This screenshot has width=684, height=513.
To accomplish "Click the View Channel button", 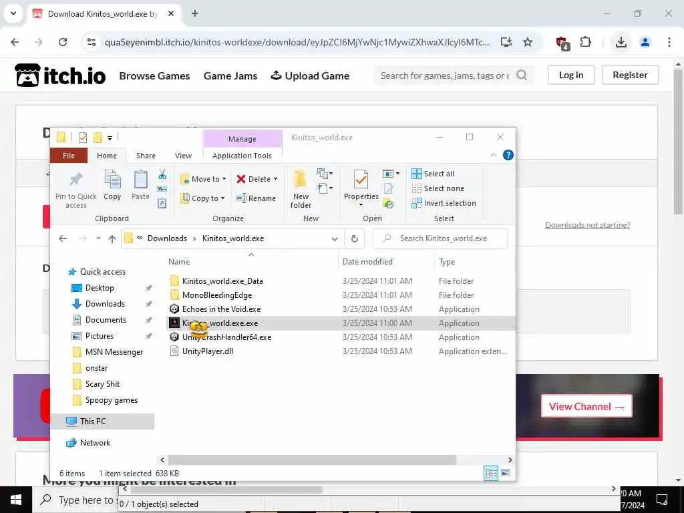I will [586, 406].
